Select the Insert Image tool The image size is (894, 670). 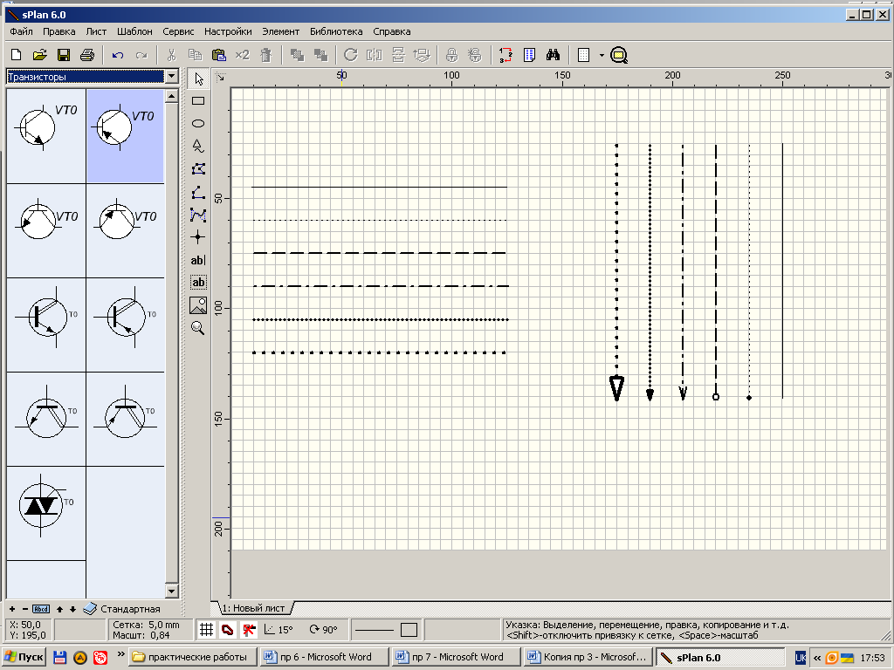point(198,305)
